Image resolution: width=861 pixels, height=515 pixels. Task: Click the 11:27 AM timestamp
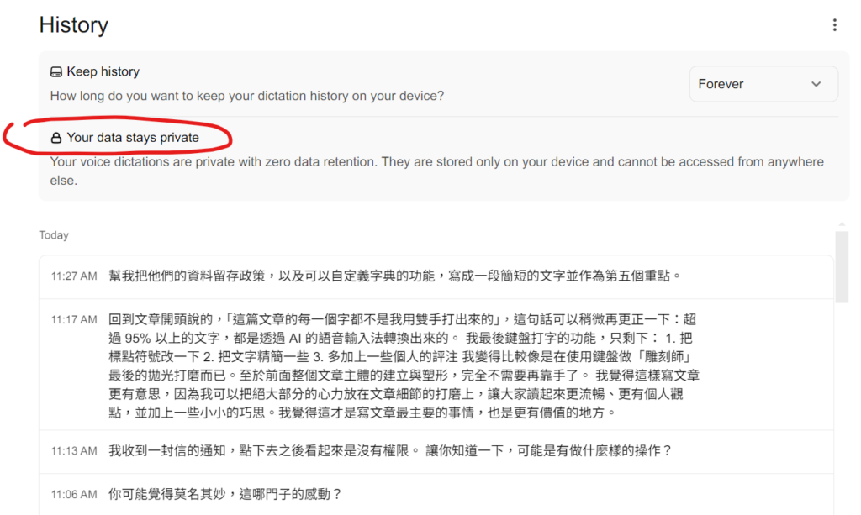point(74,276)
